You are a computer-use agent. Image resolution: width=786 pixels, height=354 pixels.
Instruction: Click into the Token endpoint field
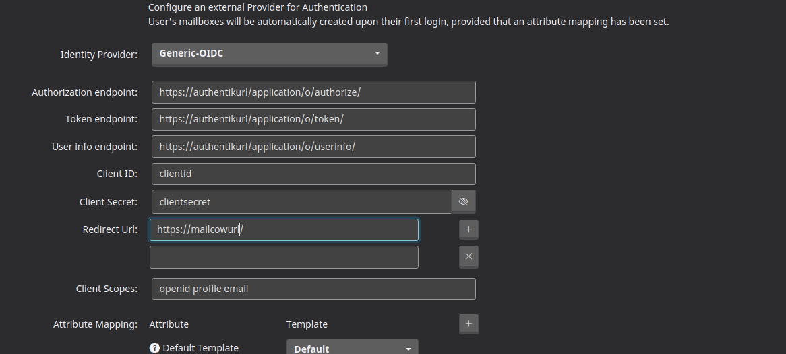(x=313, y=119)
